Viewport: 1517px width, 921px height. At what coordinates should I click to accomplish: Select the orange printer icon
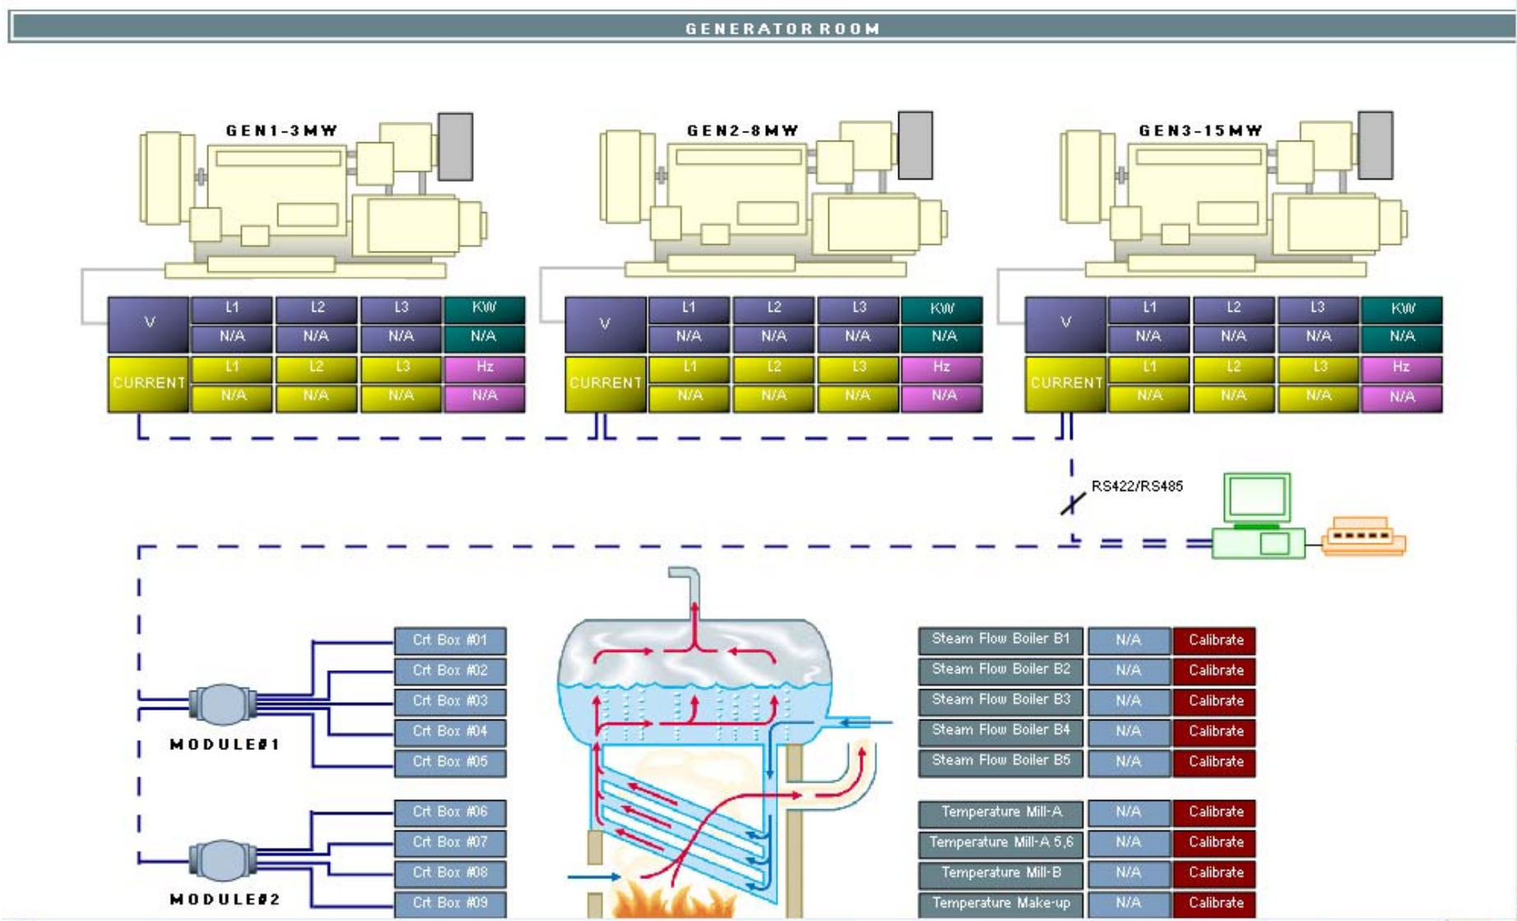(1363, 536)
